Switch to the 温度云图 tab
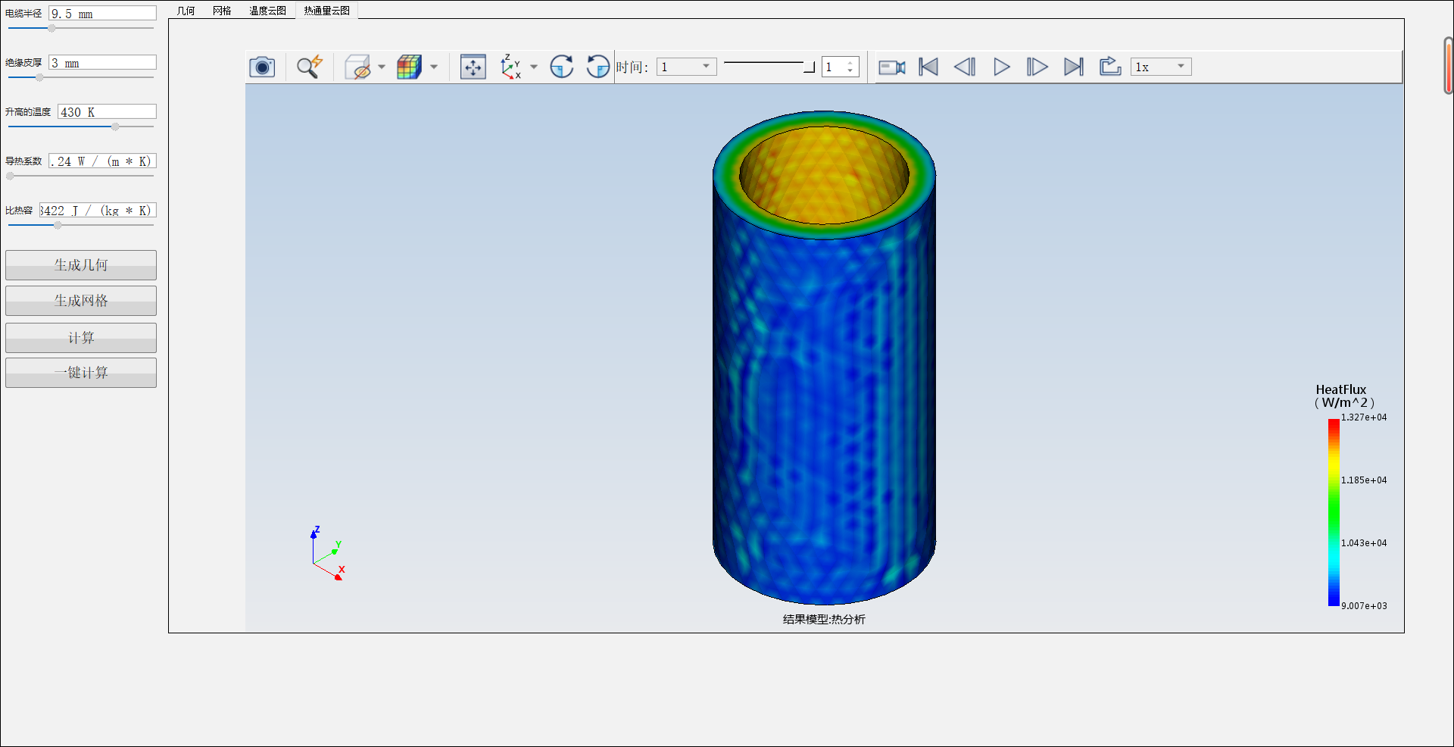 click(268, 11)
